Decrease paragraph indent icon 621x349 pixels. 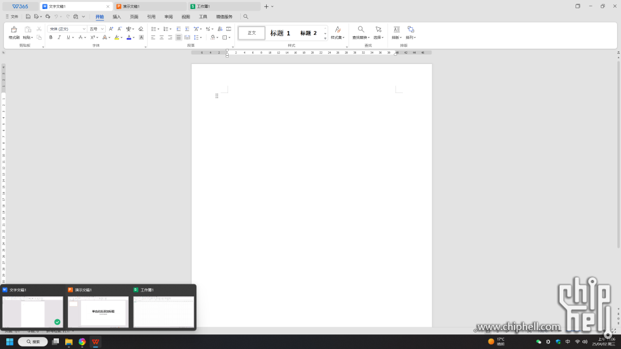(179, 29)
